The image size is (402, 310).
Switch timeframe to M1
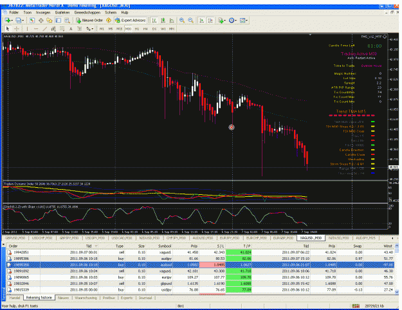102,29
